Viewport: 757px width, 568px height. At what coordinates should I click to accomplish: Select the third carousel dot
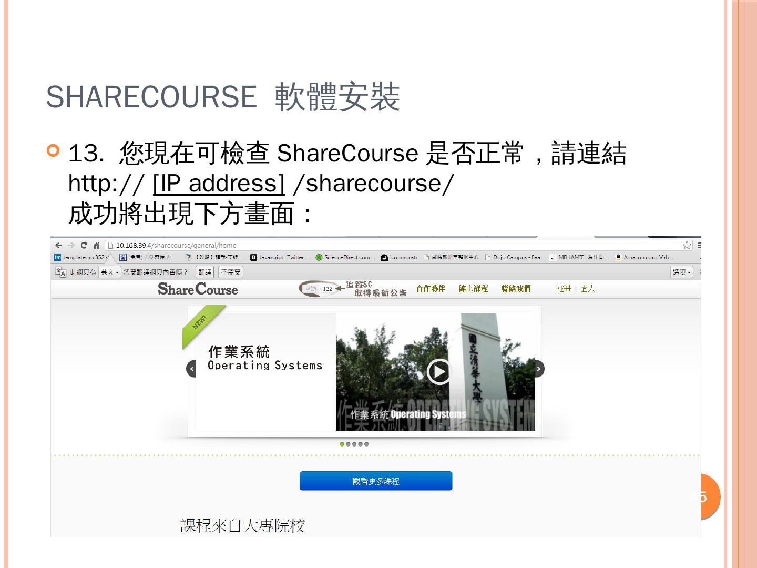(354, 444)
